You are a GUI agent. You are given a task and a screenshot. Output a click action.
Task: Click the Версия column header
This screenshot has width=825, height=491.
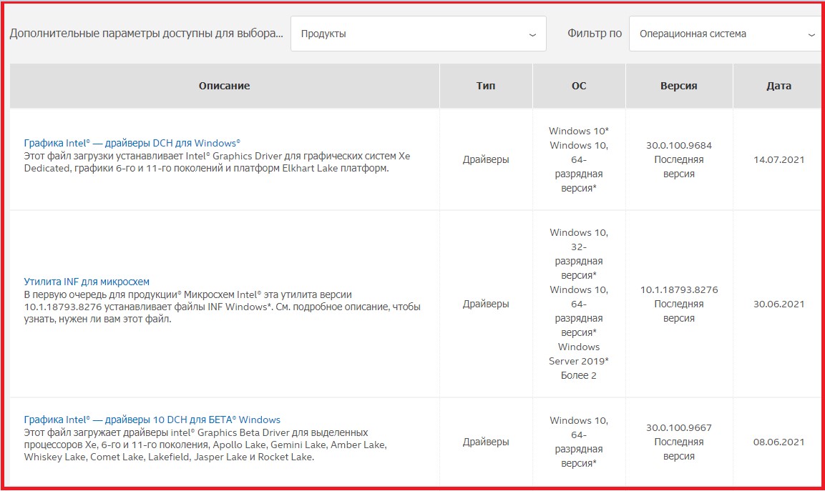[679, 86]
